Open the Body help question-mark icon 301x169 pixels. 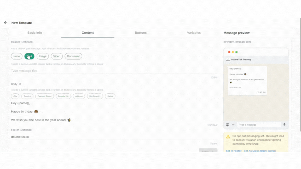pos(20,84)
